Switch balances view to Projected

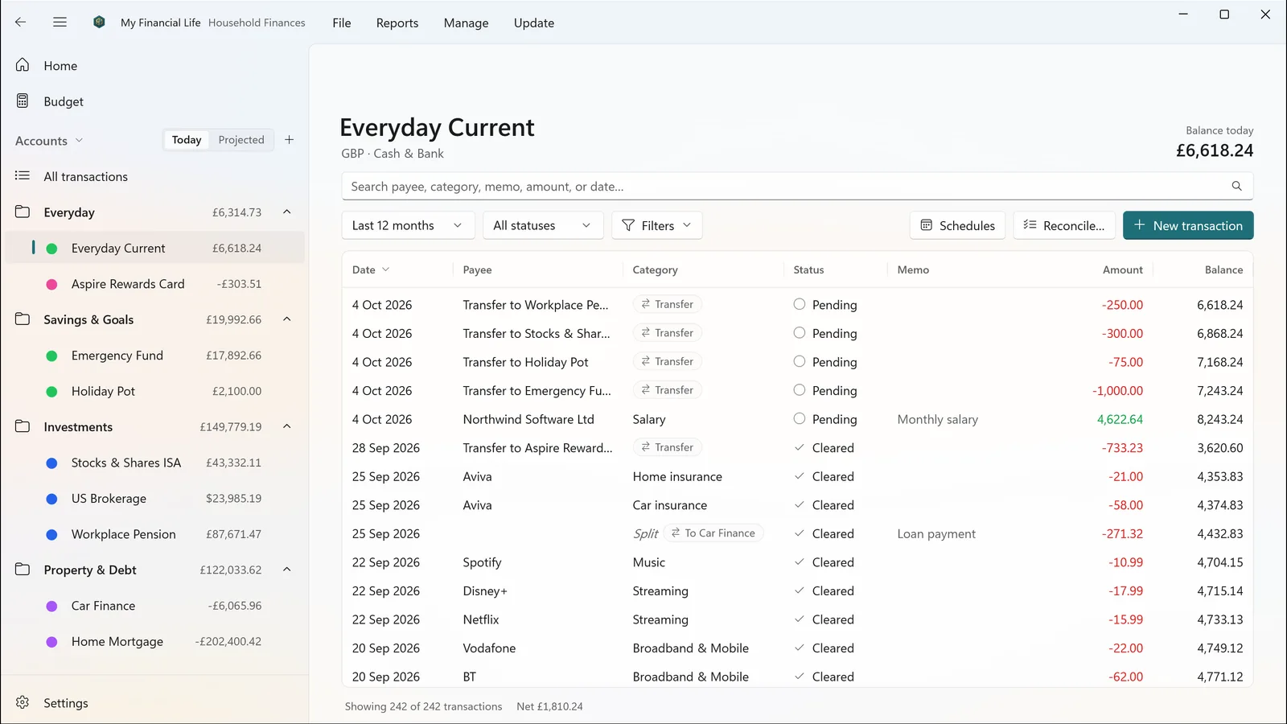[241, 140]
